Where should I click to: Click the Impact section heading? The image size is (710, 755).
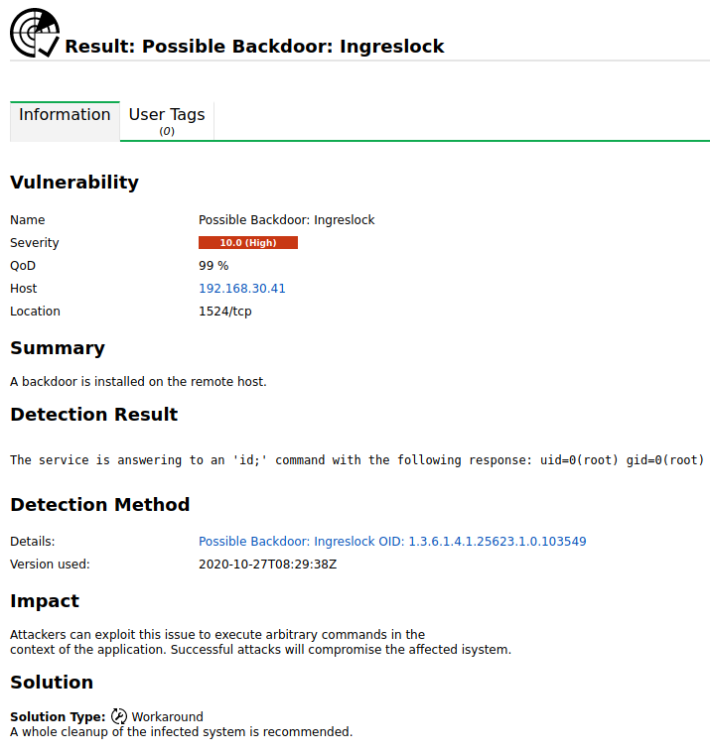click(x=45, y=601)
